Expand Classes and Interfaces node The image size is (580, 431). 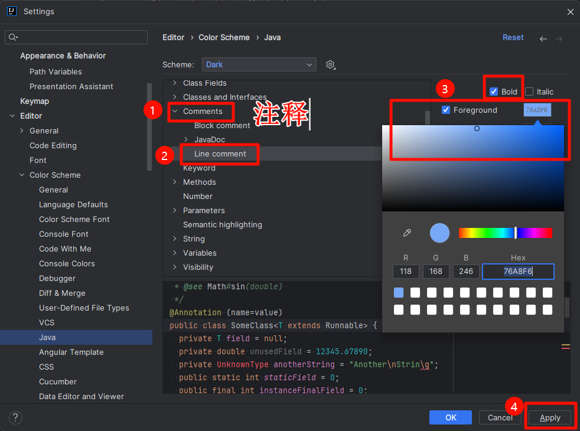tap(175, 97)
